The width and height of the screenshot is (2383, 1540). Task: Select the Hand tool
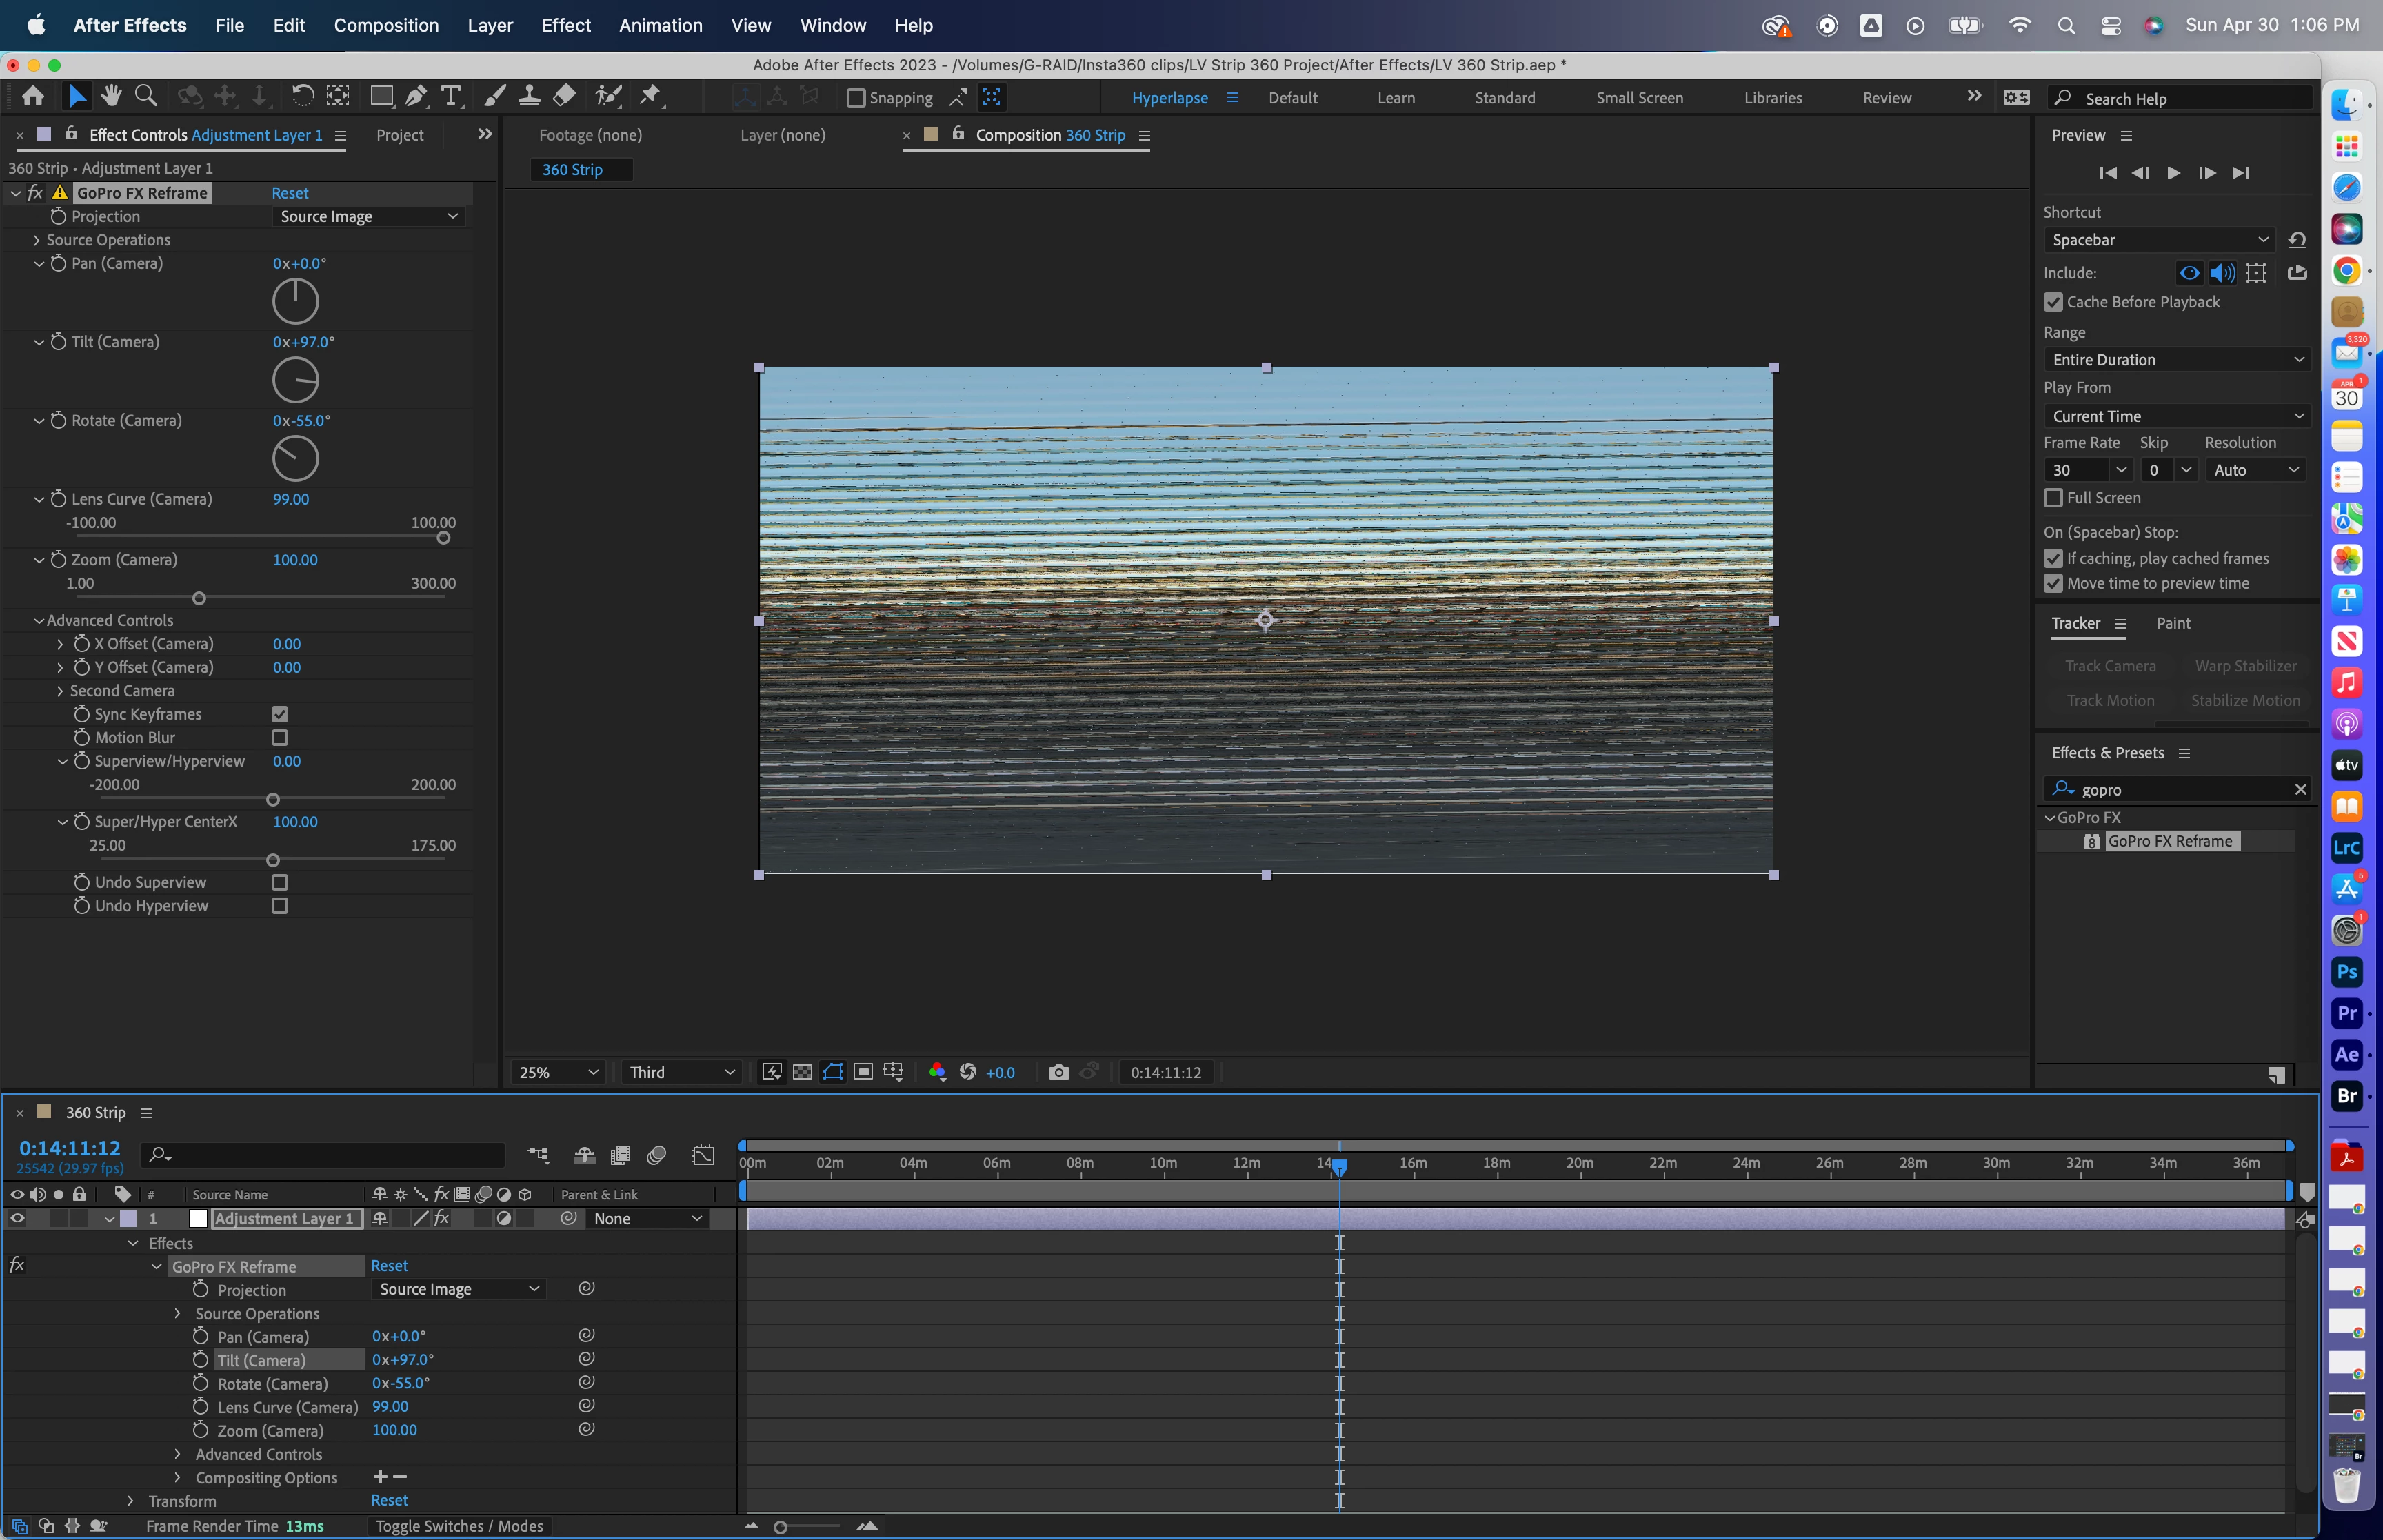click(x=111, y=96)
